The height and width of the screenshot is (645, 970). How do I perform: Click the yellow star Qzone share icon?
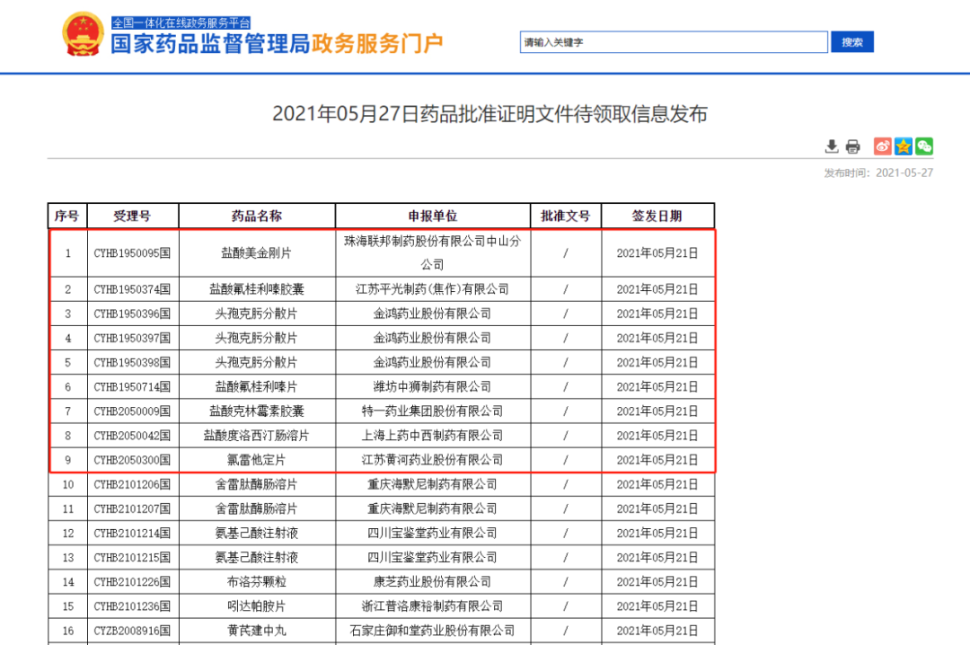(x=904, y=146)
